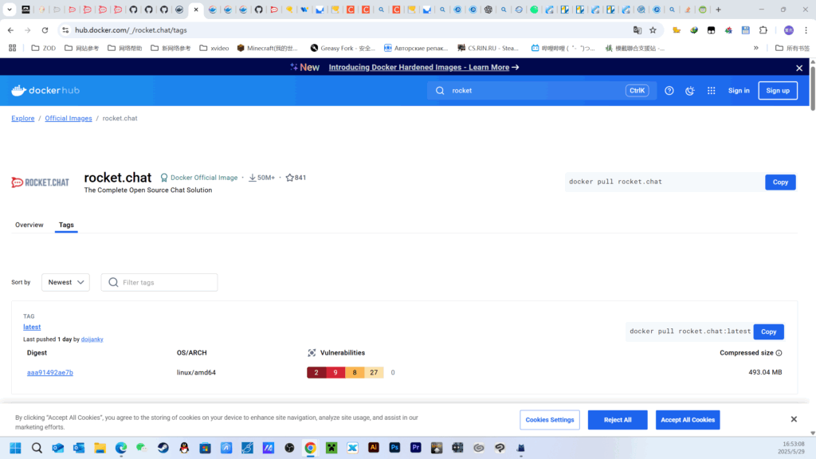Open the Chrome extensions puzzle icon
The height and width of the screenshot is (459, 816).
tap(763, 30)
